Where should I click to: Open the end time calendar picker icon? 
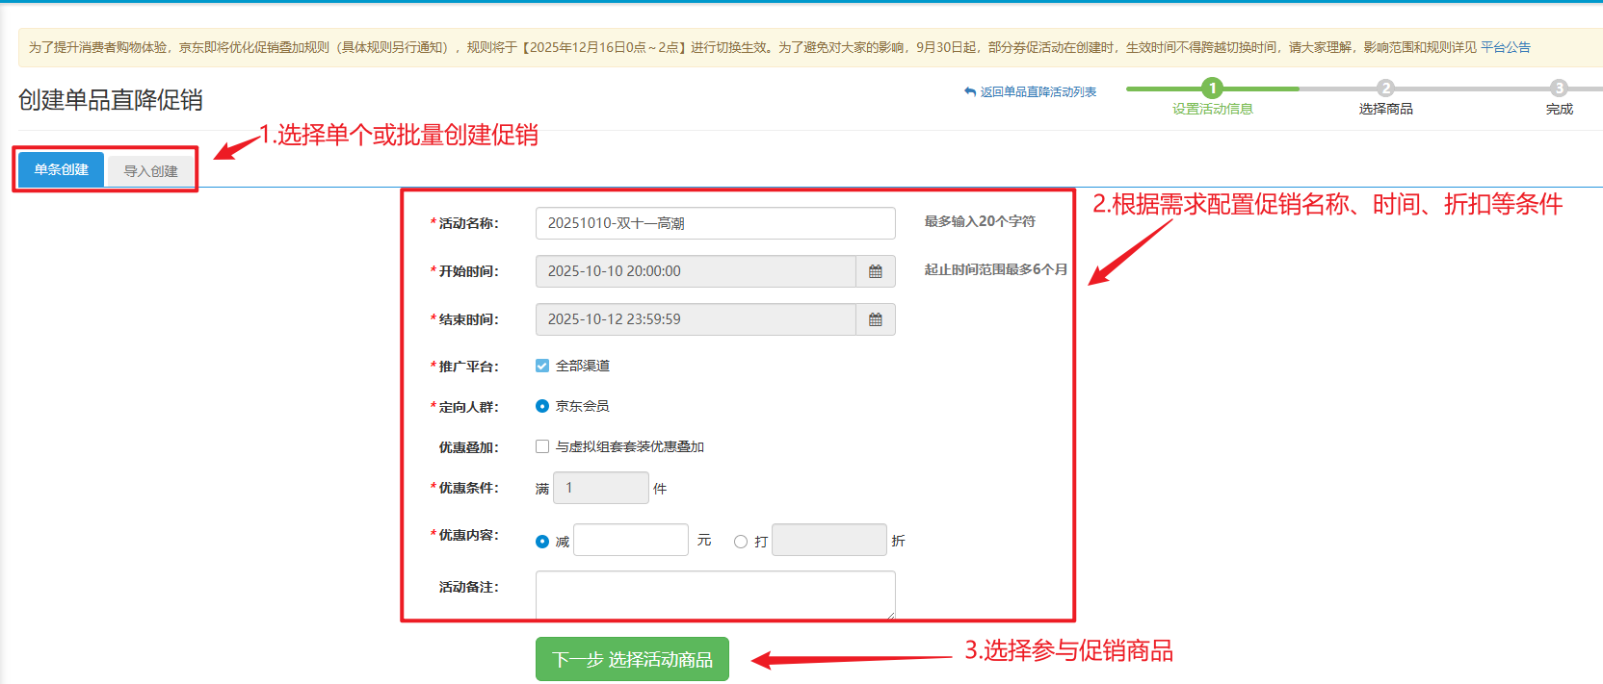pyautogui.click(x=875, y=319)
